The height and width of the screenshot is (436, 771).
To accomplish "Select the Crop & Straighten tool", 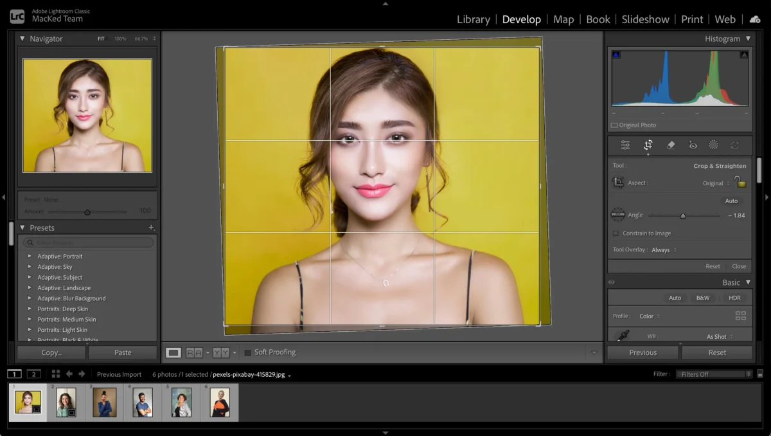I will 648,145.
